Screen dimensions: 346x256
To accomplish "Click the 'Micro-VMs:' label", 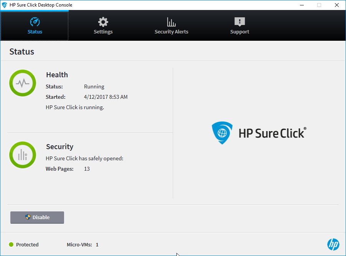I will pos(79,244).
